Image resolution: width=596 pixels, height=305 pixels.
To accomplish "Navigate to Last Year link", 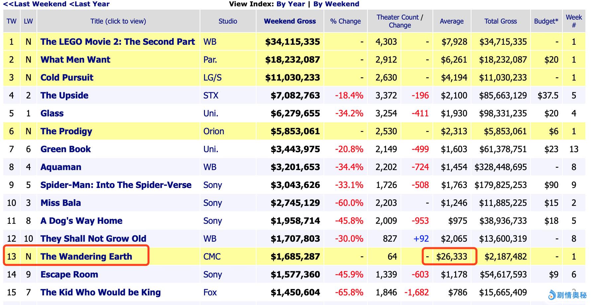I will point(89,4).
